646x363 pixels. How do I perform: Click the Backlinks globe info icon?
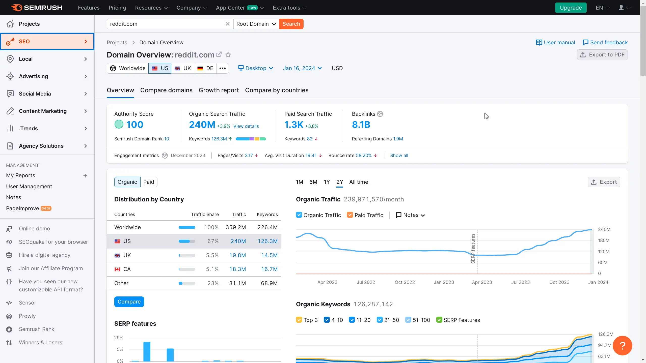380,114
